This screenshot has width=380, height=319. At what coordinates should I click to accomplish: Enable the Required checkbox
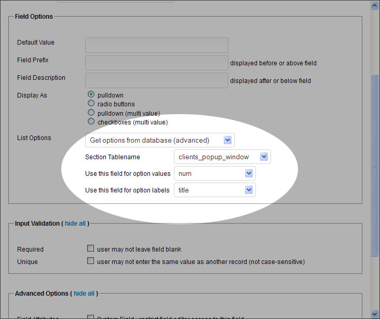(x=91, y=248)
